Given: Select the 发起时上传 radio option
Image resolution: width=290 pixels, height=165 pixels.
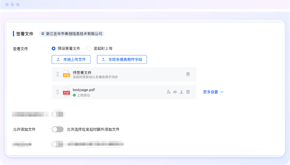Looking at the screenshot, I should point(89,48).
